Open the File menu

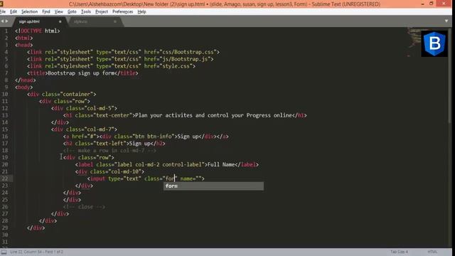(3, 11)
